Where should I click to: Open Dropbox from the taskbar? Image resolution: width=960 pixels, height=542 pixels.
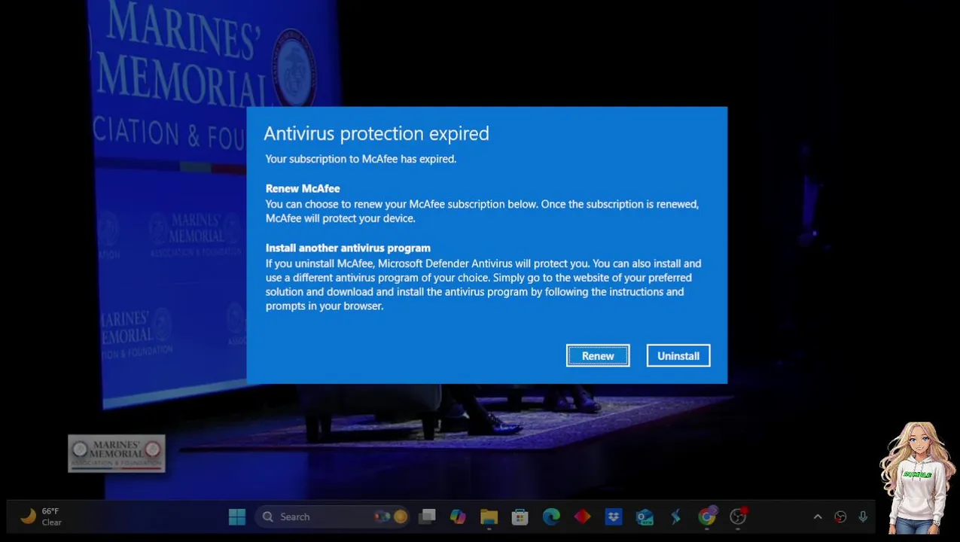[x=614, y=516]
